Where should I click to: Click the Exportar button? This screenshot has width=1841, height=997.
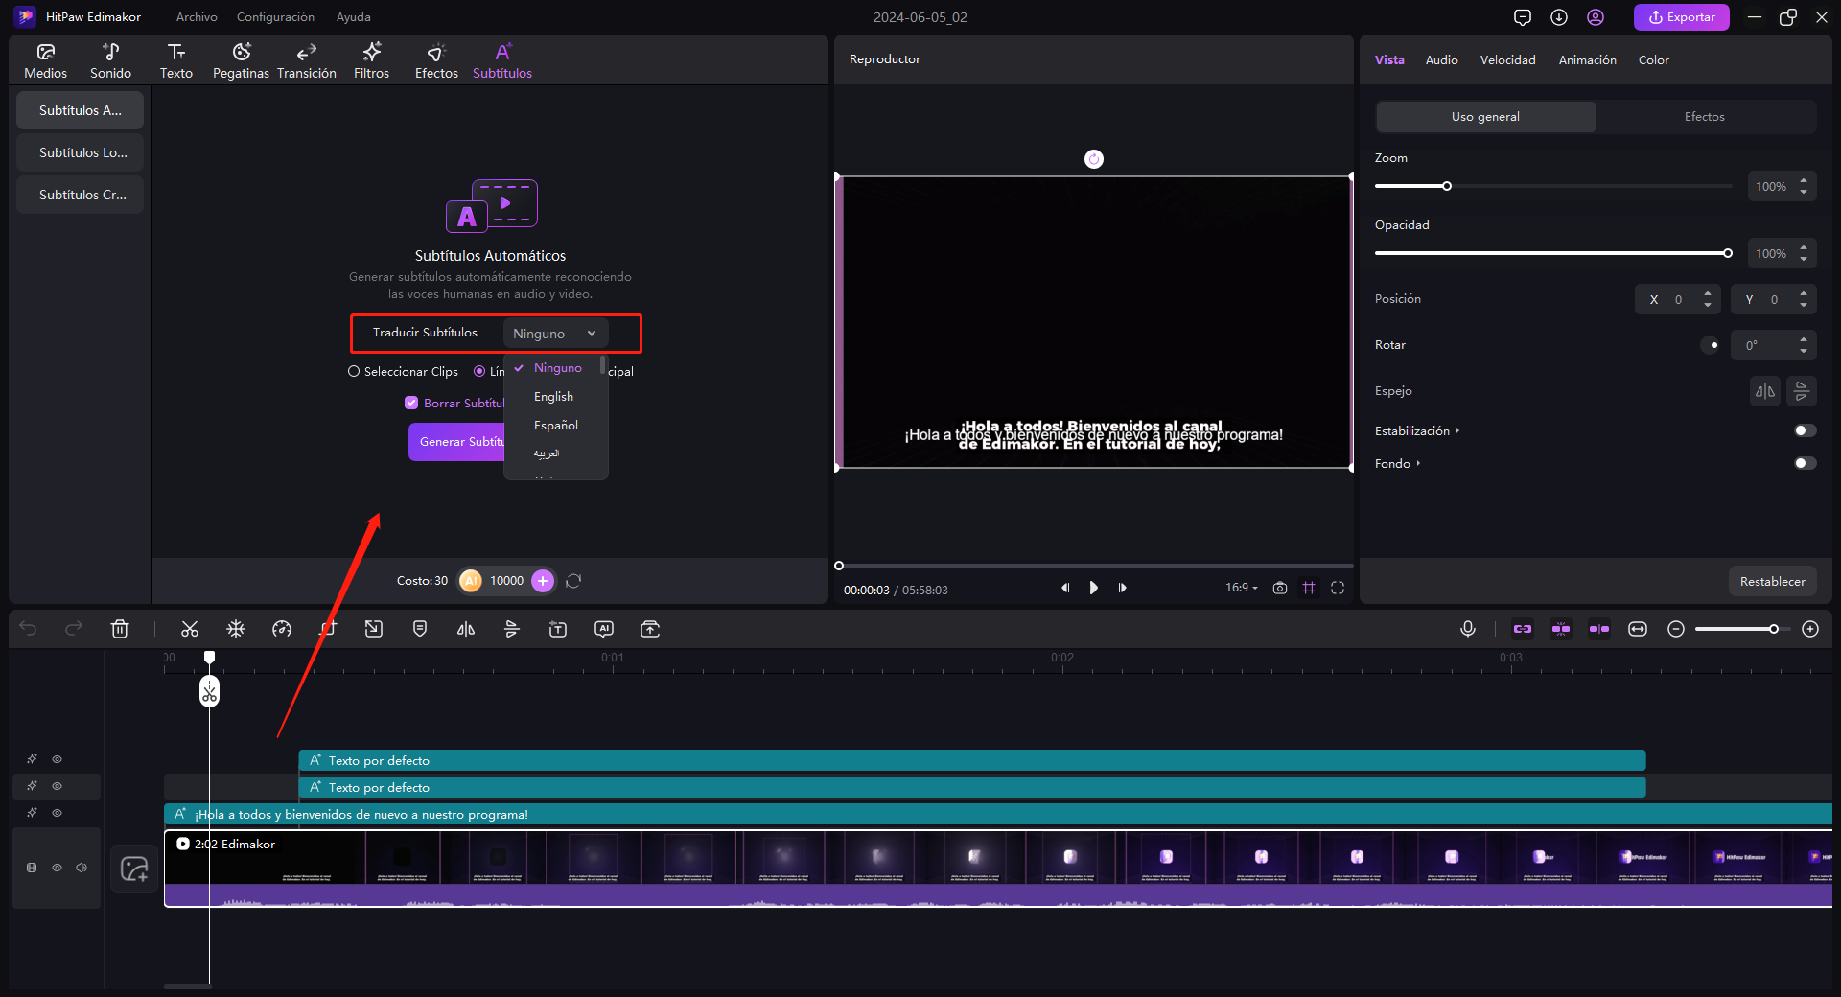(1681, 17)
